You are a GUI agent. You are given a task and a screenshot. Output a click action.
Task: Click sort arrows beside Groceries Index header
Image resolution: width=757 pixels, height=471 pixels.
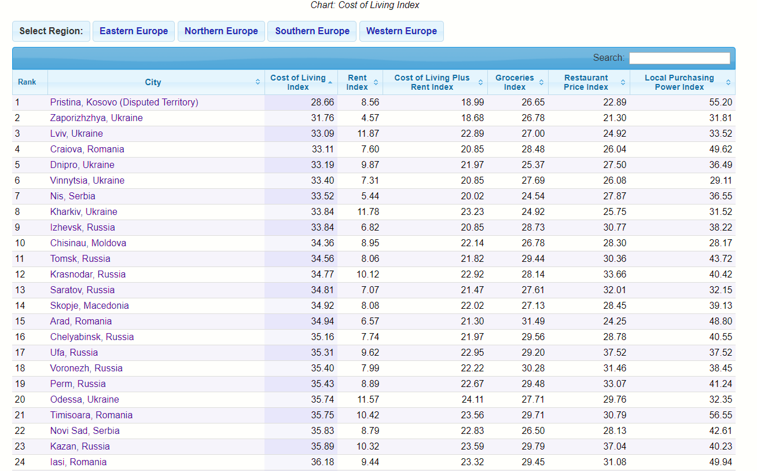pyautogui.click(x=541, y=82)
